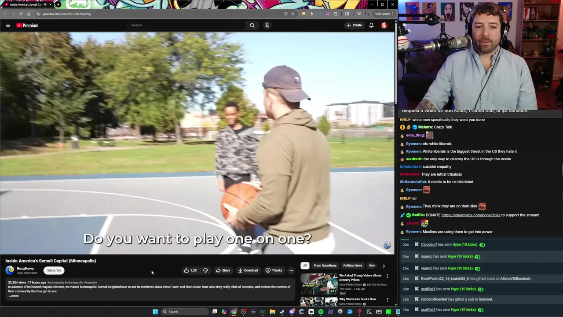
Task: Go back in the browser
Action: click(x=5, y=14)
